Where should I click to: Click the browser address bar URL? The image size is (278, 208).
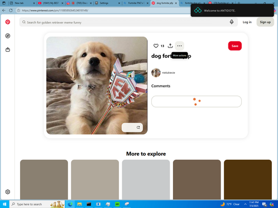pyautogui.click(x=55, y=11)
